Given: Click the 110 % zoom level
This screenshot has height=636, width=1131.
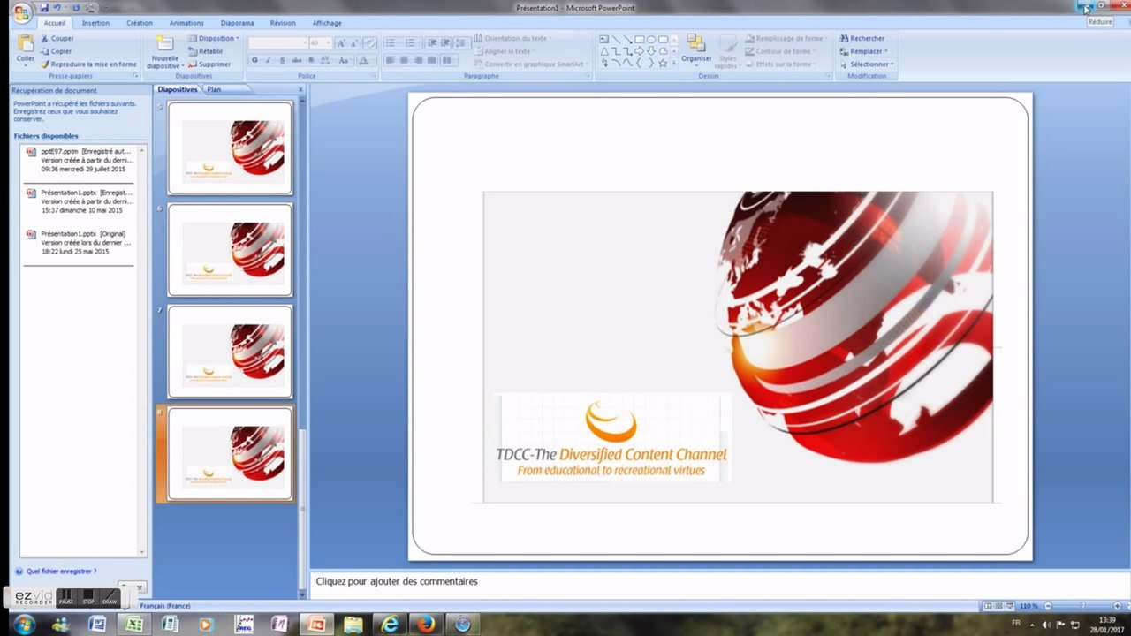Looking at the screenshot, I should tap(1029, 606).
